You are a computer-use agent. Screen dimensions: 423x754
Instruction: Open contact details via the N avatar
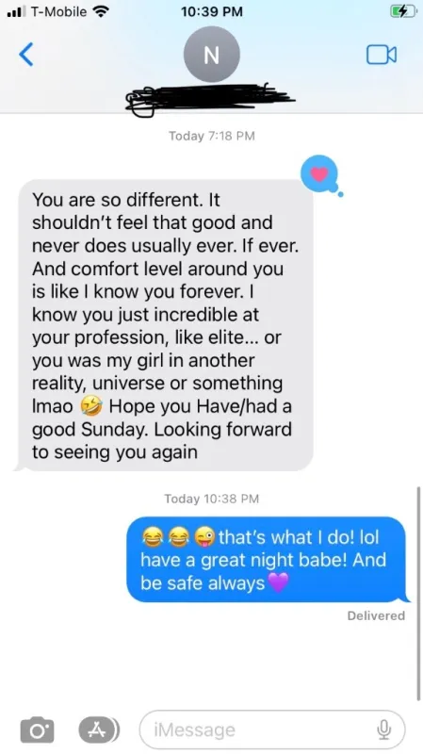[x=211, y=55]
